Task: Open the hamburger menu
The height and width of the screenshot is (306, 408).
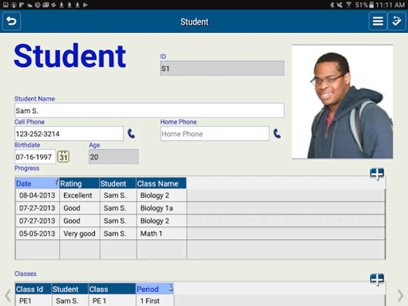Action: point(378,21)
